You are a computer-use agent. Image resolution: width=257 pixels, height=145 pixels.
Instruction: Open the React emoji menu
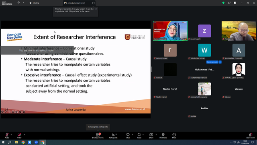139,136
